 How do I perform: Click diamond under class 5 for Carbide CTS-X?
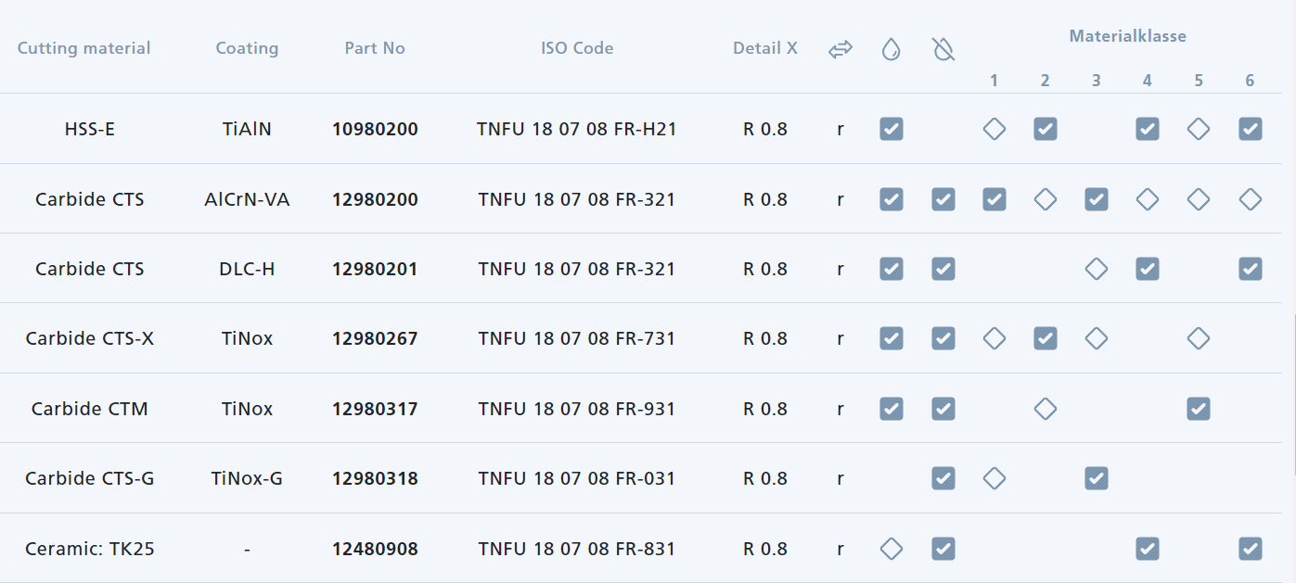coord(1198,338)
